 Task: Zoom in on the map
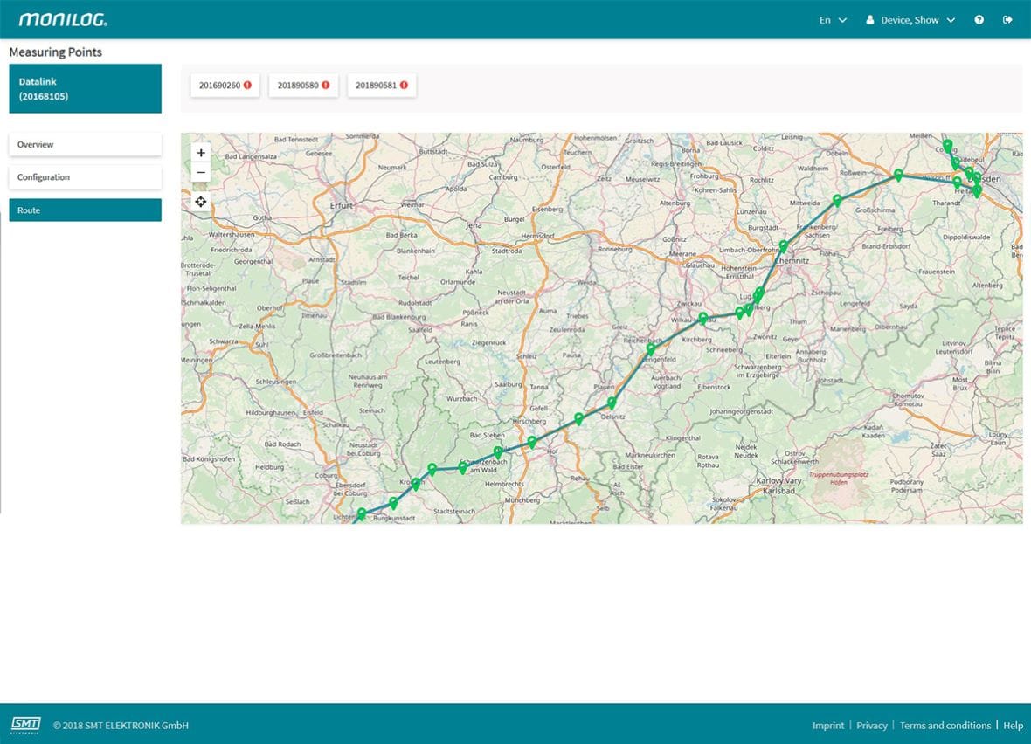point(201,153)
